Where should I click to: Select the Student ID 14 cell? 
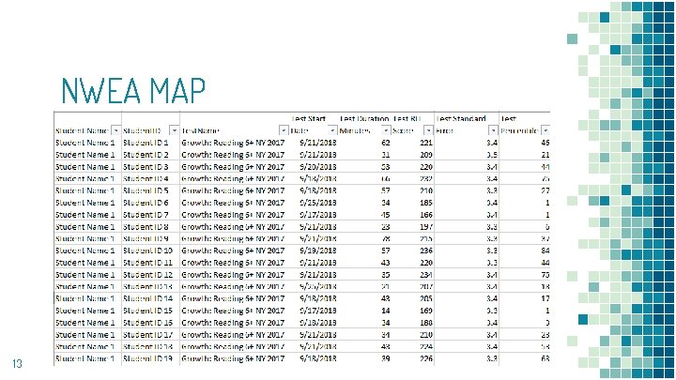148,298
